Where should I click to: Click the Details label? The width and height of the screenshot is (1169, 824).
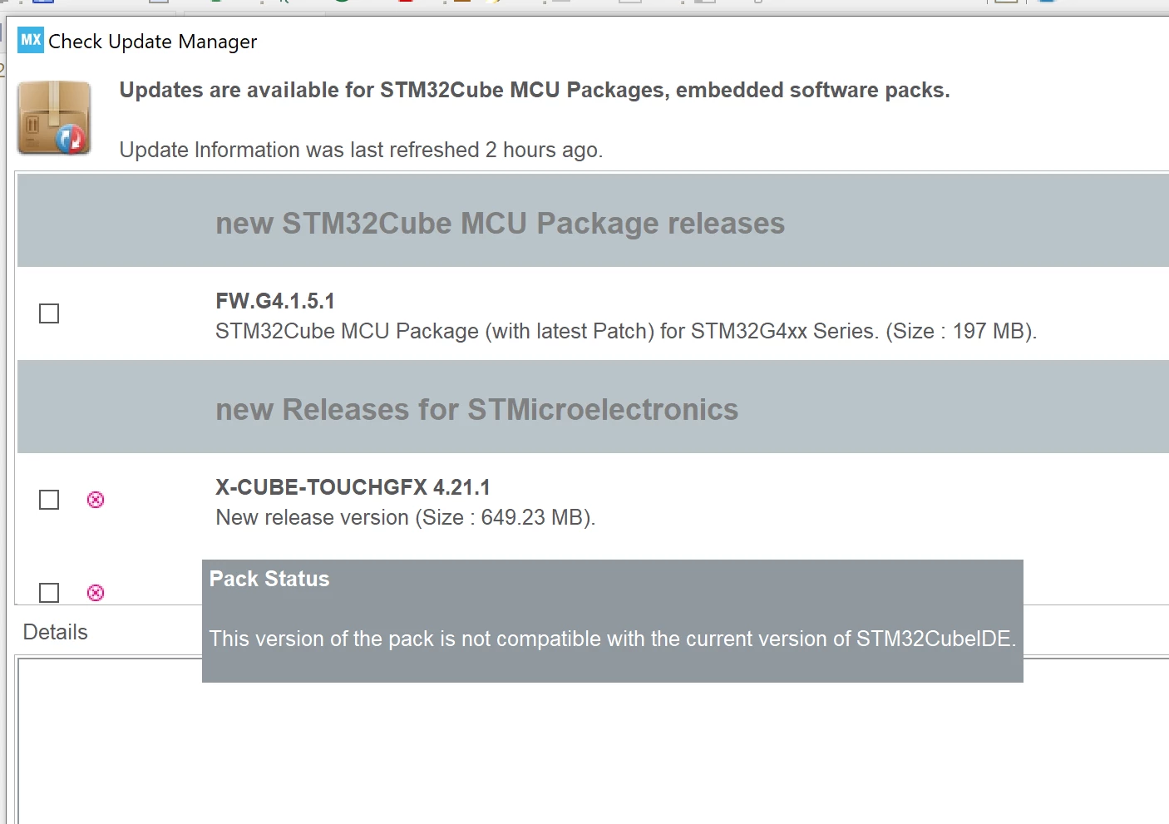(55, 632)
